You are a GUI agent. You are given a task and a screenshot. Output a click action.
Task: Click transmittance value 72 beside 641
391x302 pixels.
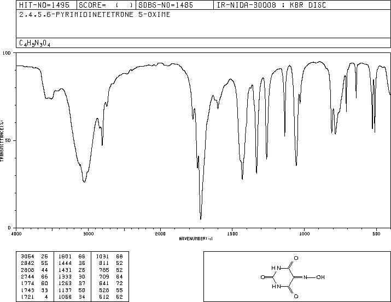pos(119,283)
